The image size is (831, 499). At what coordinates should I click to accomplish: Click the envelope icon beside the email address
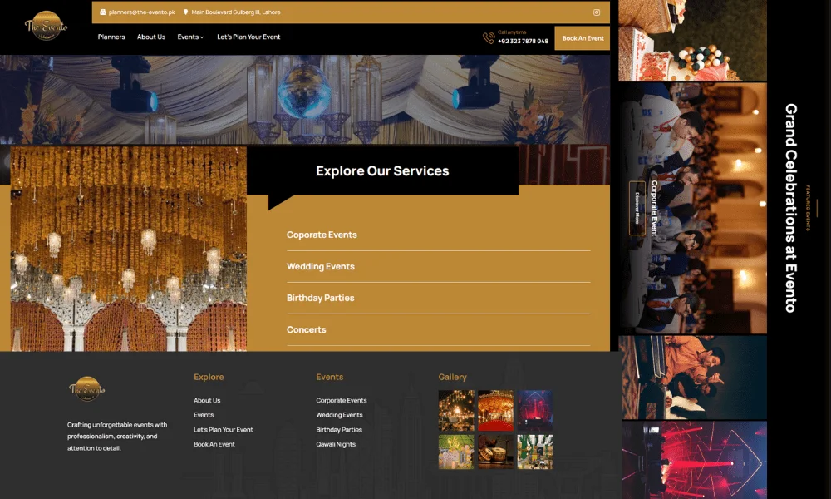(x=103, y=12)
